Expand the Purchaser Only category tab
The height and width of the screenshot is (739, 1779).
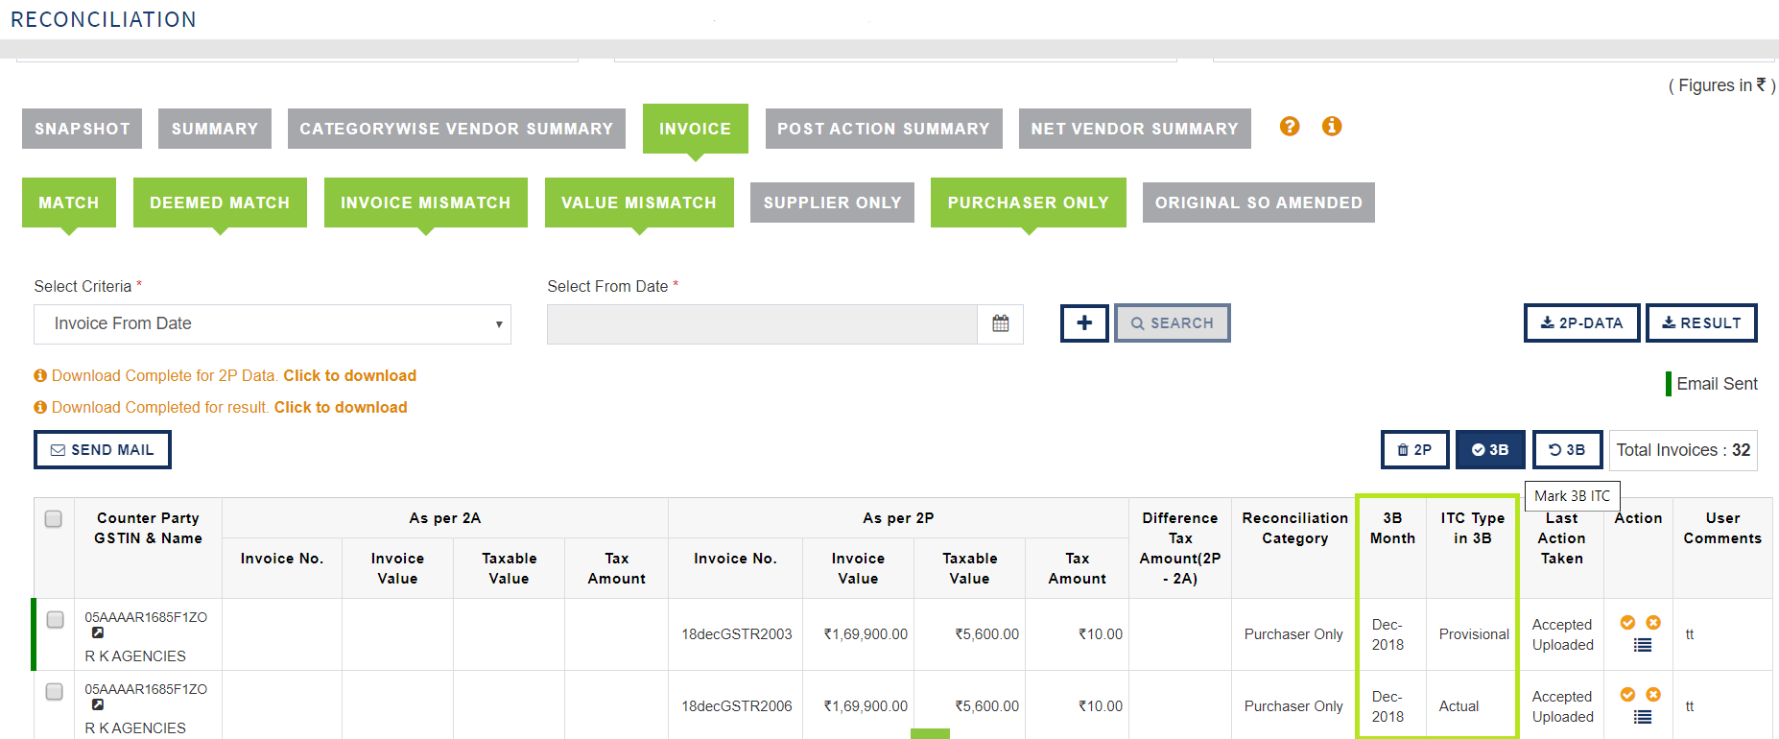(x=1029, y=203)
